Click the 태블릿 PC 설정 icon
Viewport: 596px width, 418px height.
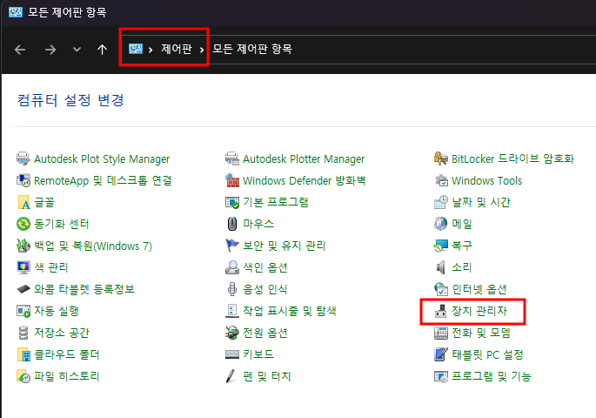click(x=440, y=354)
